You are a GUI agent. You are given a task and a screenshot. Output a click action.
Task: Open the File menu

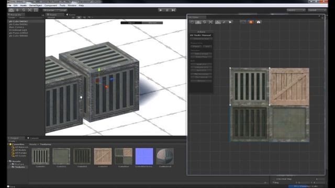coord(9,5)
